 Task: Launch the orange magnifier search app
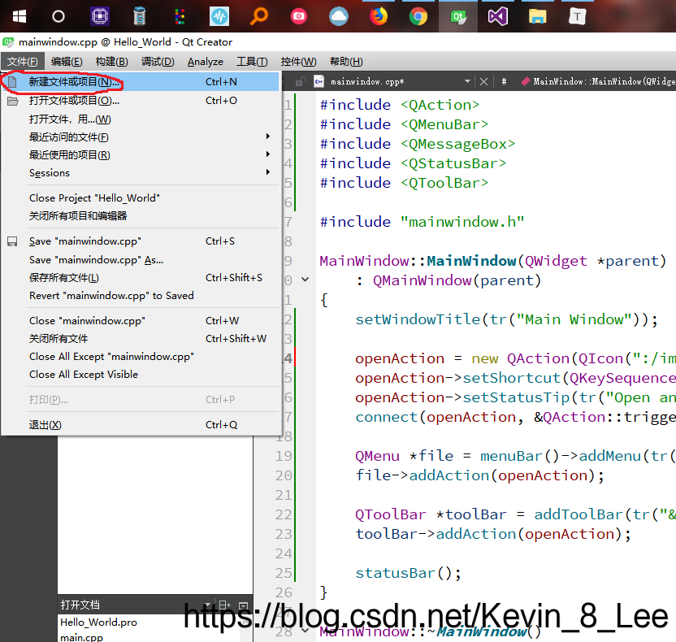click(x=259, y=17)
